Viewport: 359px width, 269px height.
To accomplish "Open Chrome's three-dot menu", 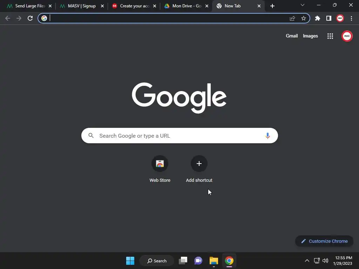I will [x=351, y=18].
